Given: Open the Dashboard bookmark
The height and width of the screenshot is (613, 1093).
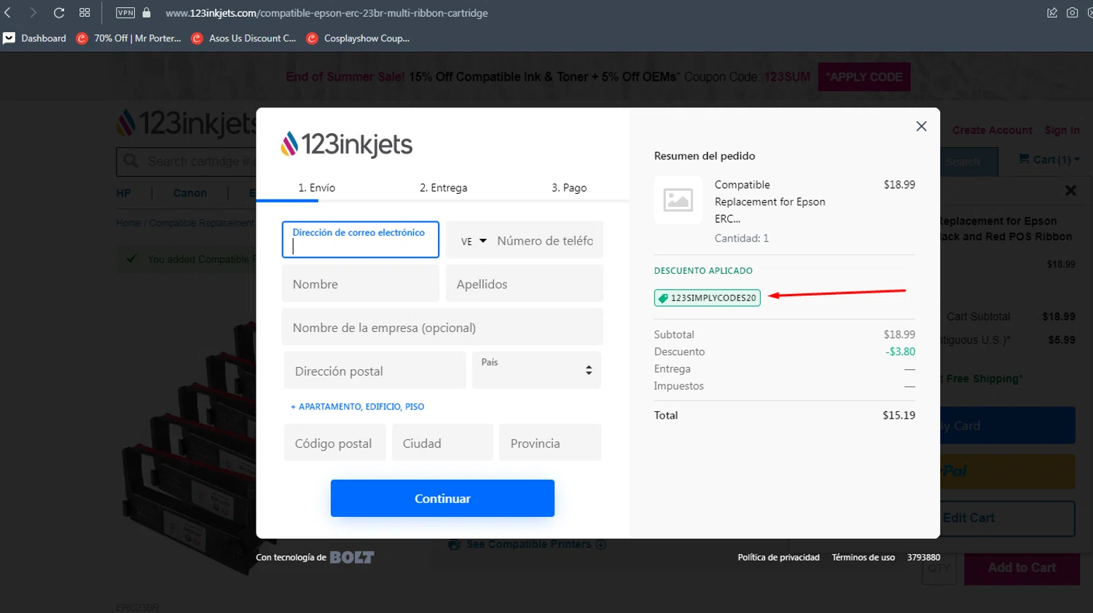Looking at the screenshot, I should (x=35, y=38).
